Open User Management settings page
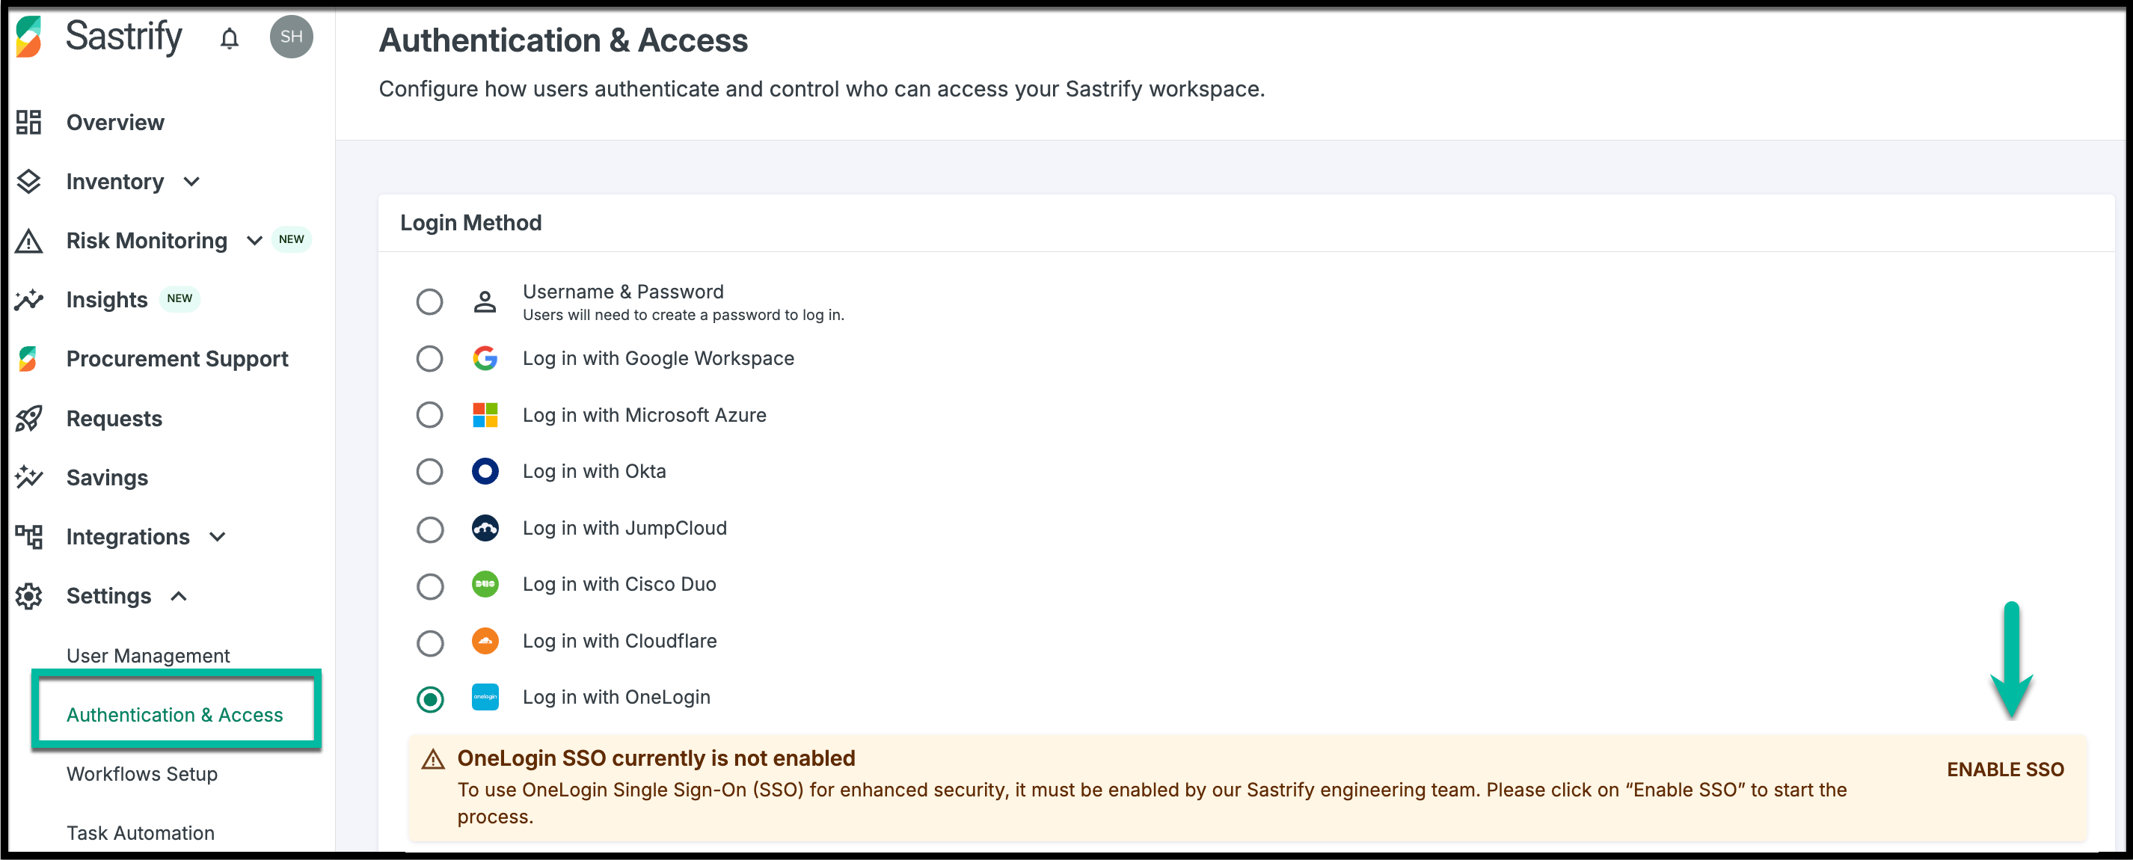 148,656
